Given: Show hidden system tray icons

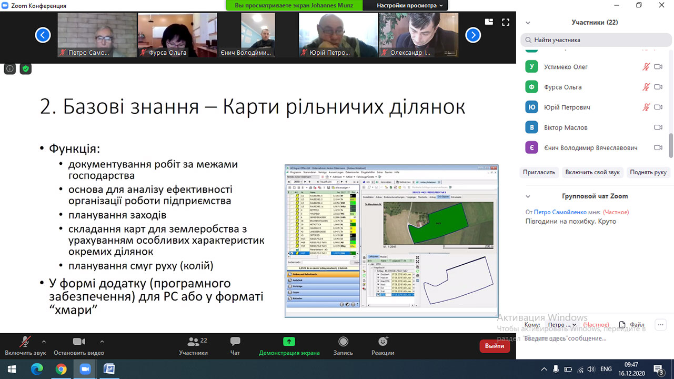Looking at the screenshot, I should (x=545, y=369).
